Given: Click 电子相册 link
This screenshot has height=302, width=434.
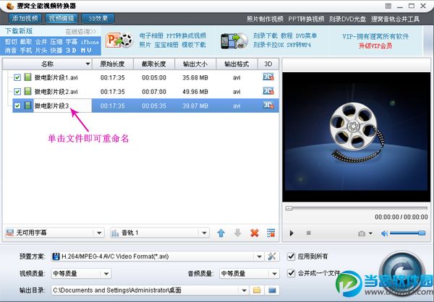Looking at the screenshot, I should [x=151, y=36].
